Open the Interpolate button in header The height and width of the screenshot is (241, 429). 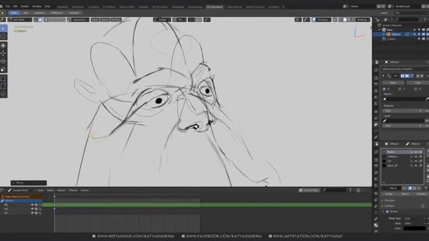(78, 19)
